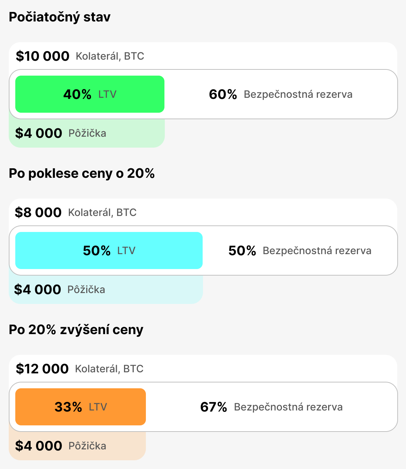
Task: Select the $10 000 collateral amount
Action: (x=43, y=56)
